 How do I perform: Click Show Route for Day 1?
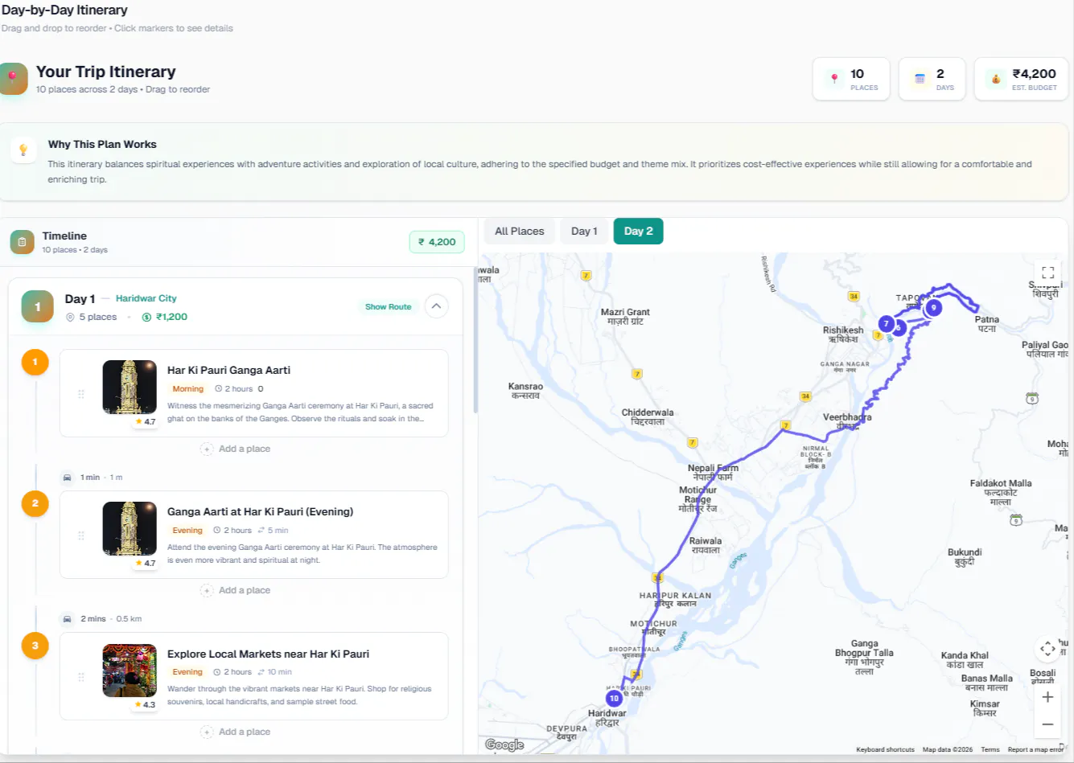[388, 306]
